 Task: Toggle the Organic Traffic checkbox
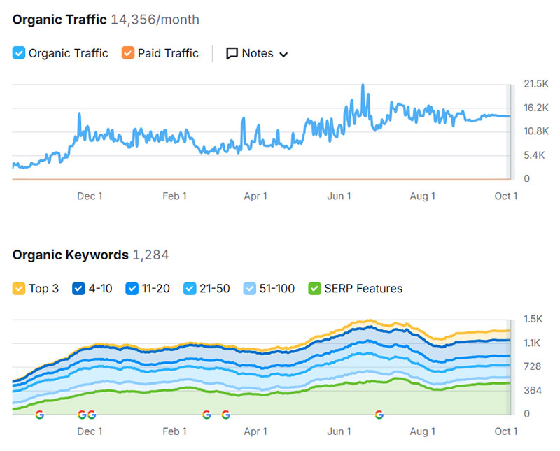click(19, 53)
